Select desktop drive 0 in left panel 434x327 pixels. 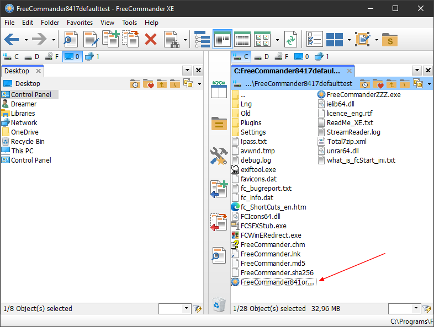coord(72,57)
